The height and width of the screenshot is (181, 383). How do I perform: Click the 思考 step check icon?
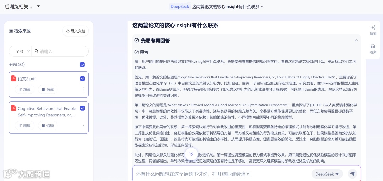point(137,52)
